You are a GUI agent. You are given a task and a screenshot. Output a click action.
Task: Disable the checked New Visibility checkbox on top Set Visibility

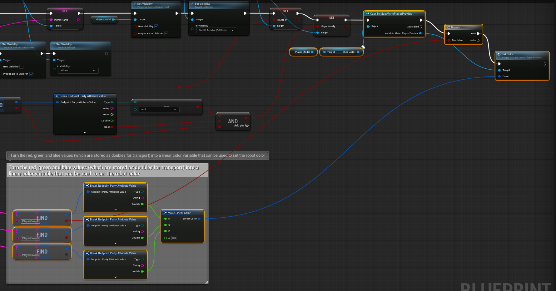click(x=156, y=26)
